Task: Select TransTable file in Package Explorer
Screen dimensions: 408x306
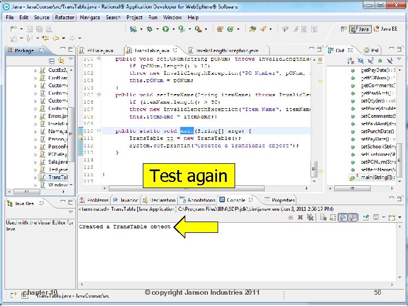Action: (x=54, y=177)
